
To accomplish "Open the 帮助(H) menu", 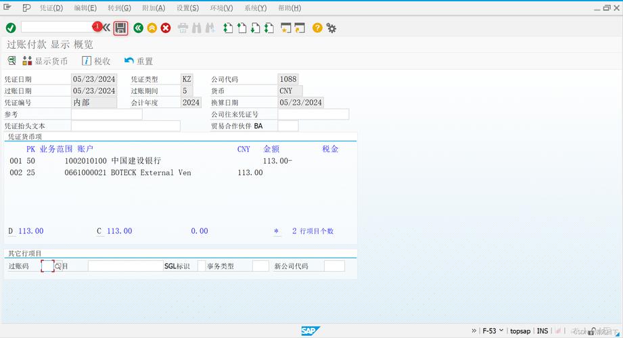I will 290,8.
